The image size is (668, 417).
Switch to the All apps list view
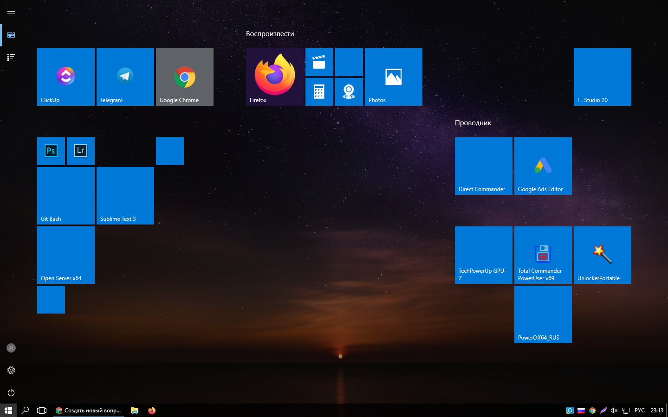(11, 58)
